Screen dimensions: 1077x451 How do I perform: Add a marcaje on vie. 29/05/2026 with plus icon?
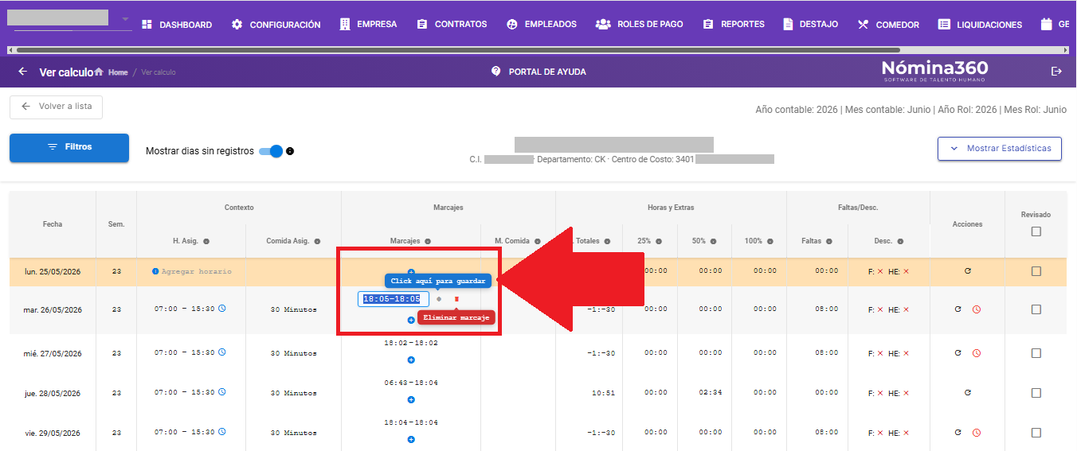tap(411, 439)
